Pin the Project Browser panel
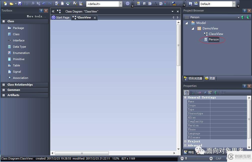 (245, 10)
